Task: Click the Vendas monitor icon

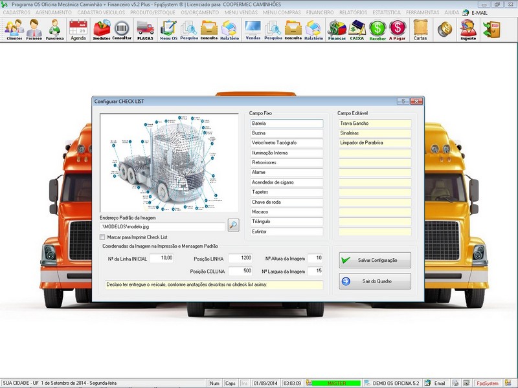Action: tap(253, 29)
